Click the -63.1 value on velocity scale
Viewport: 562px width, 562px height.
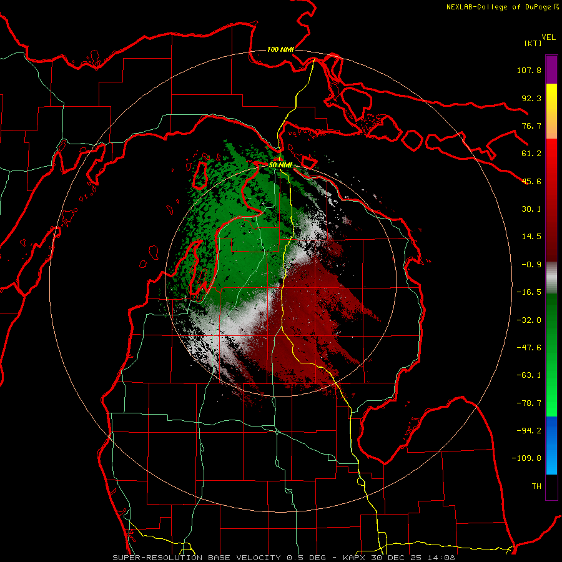coord(529,375)
